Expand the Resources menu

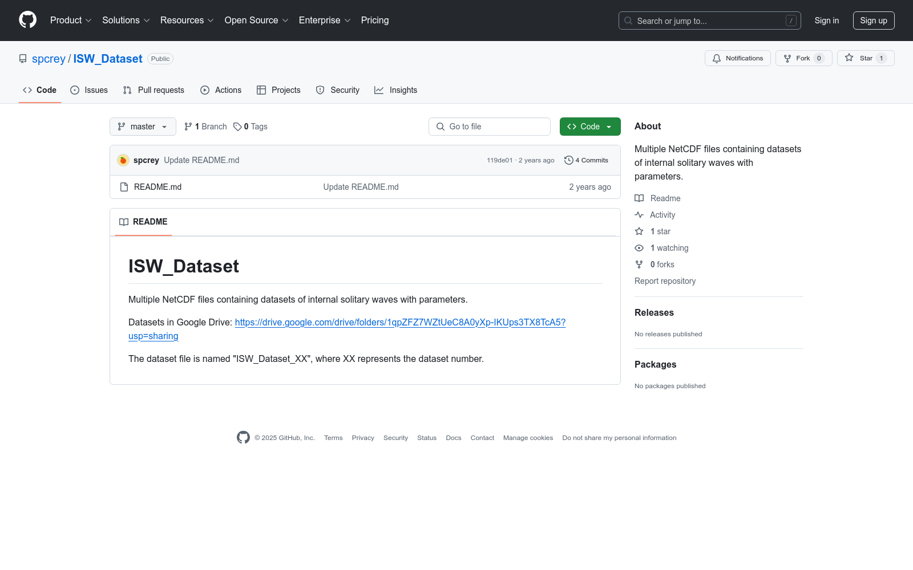(x=187, y=20)
